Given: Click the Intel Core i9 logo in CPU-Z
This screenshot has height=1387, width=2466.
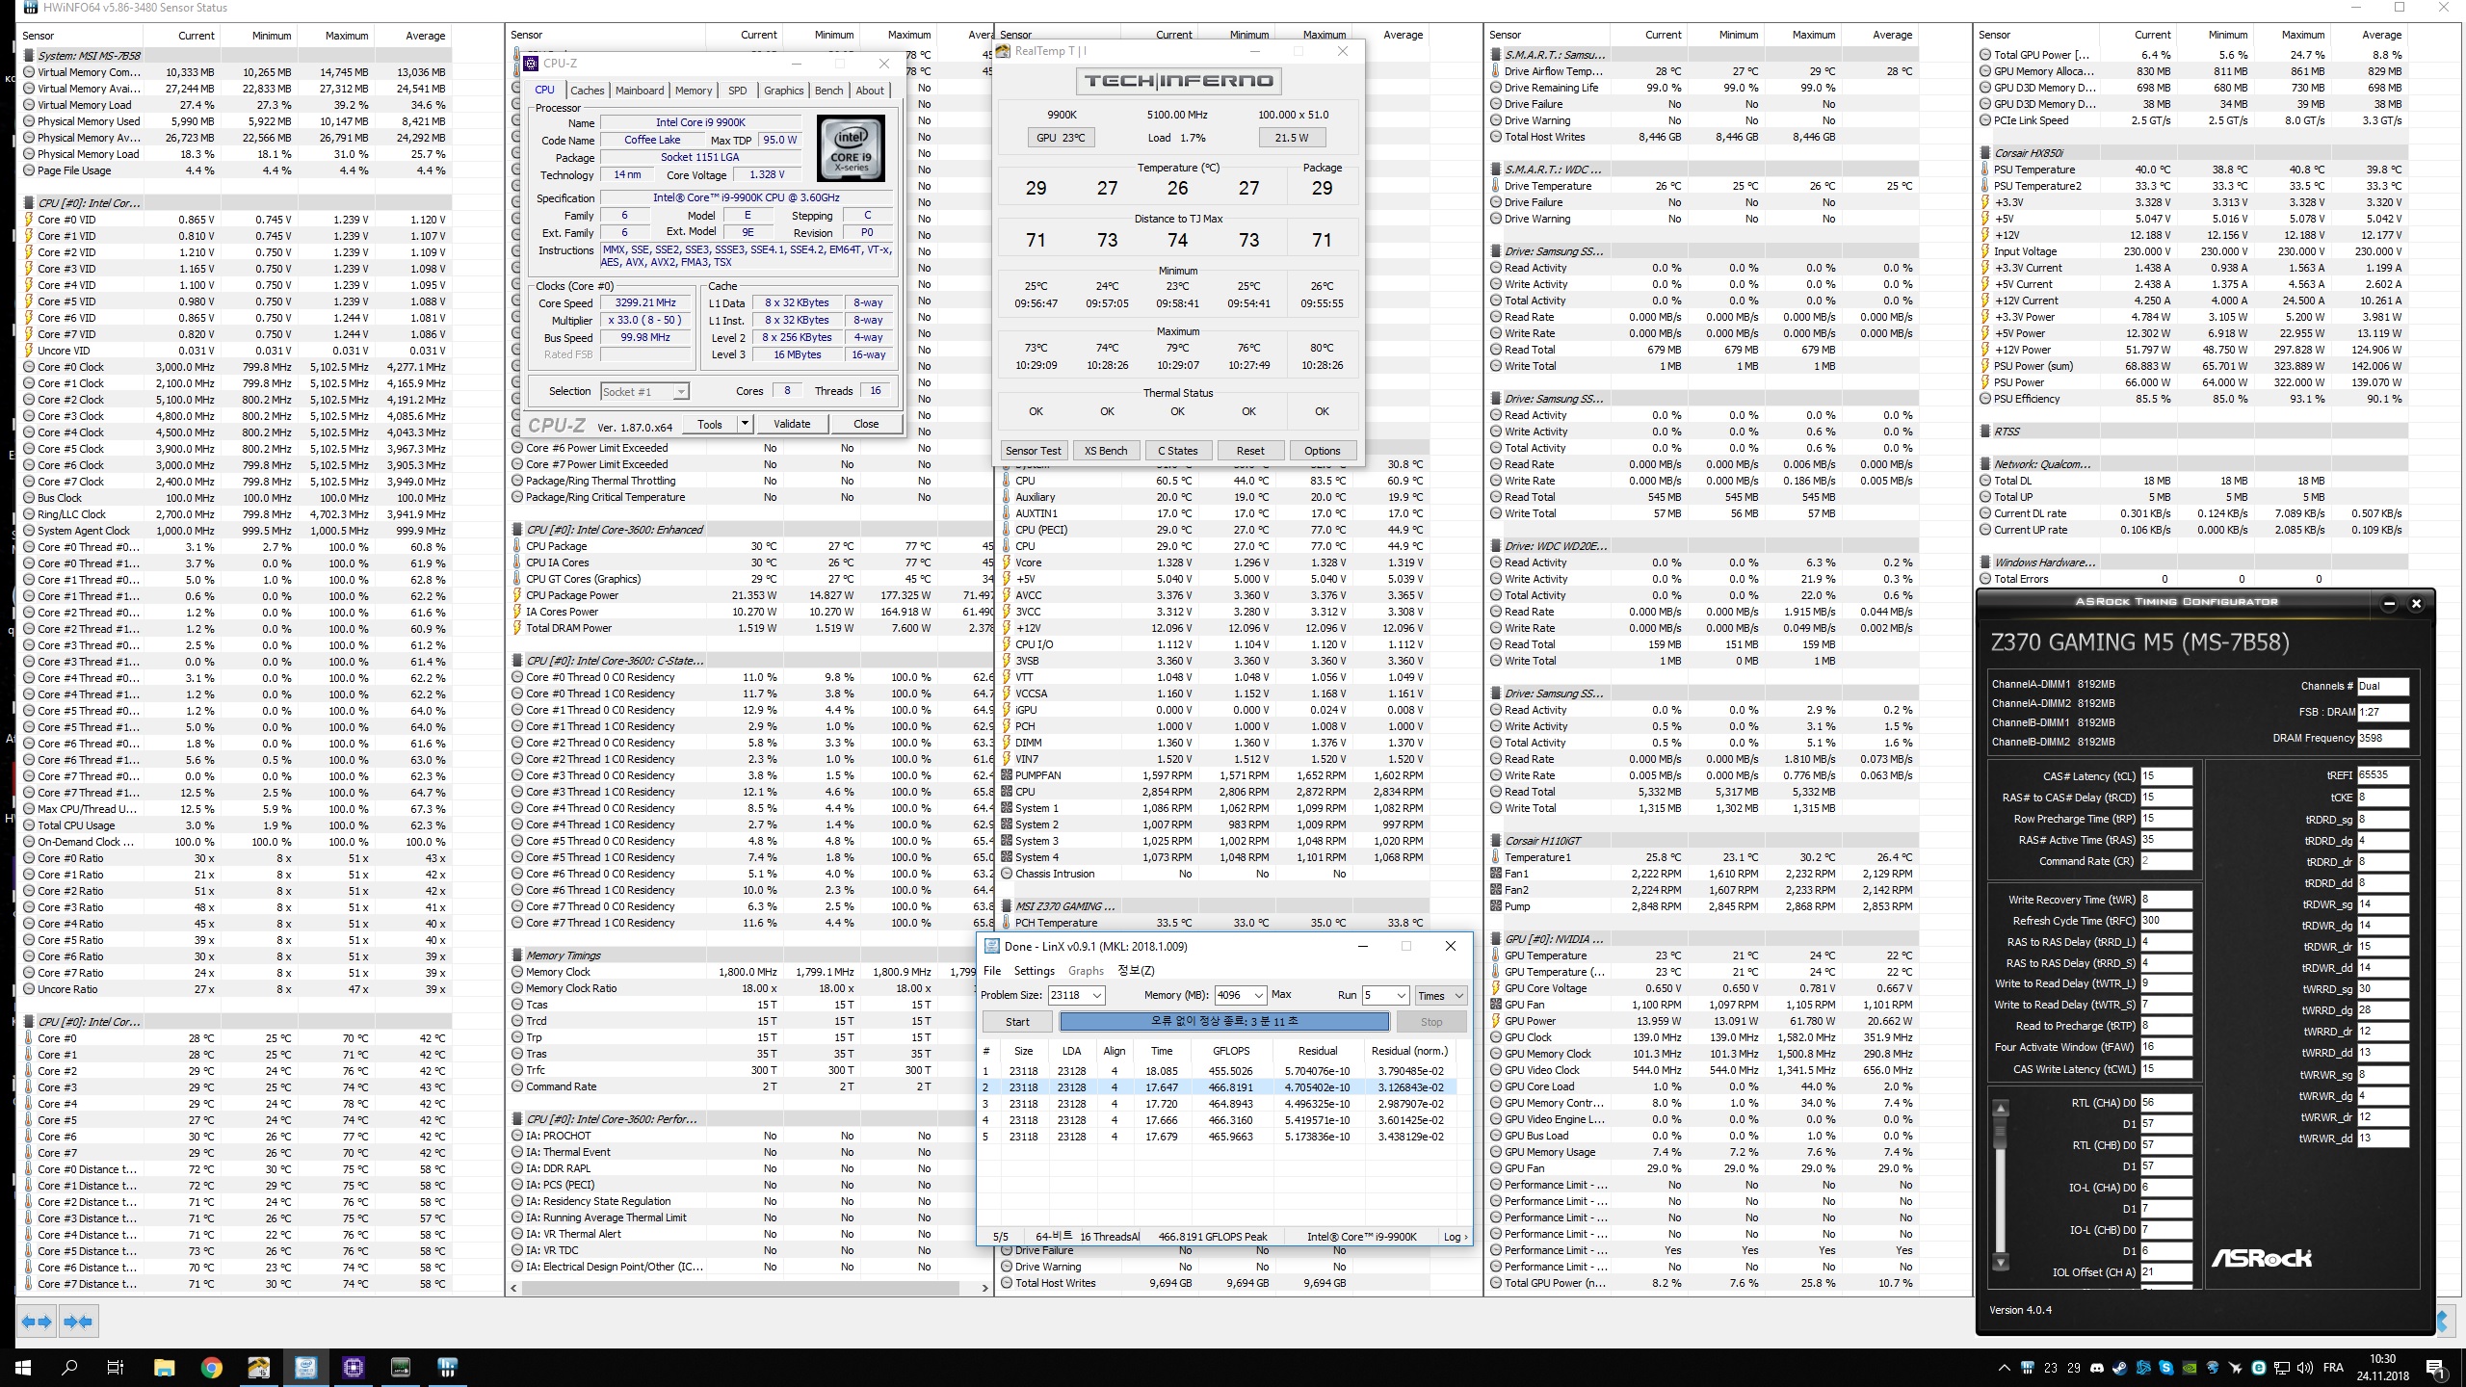Looking at the screenshot, I should point(852,148).
